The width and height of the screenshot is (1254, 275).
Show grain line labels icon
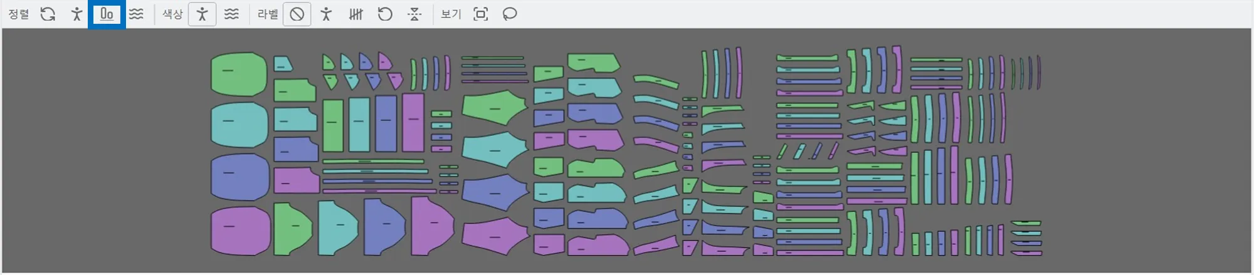point(356,14)
